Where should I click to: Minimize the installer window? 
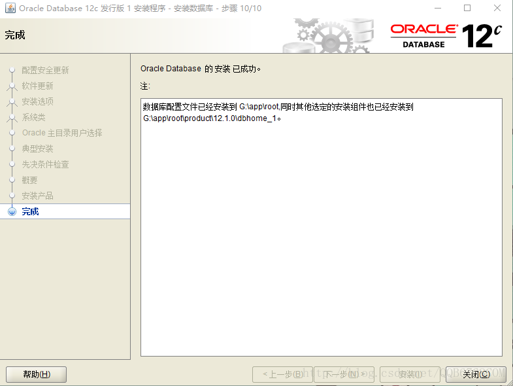pos(438,8)
